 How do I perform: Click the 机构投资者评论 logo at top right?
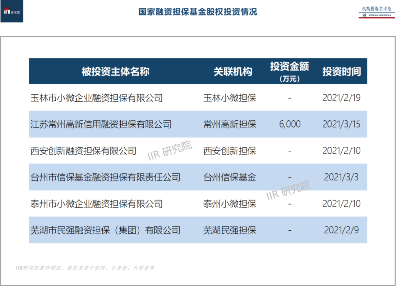377,12
